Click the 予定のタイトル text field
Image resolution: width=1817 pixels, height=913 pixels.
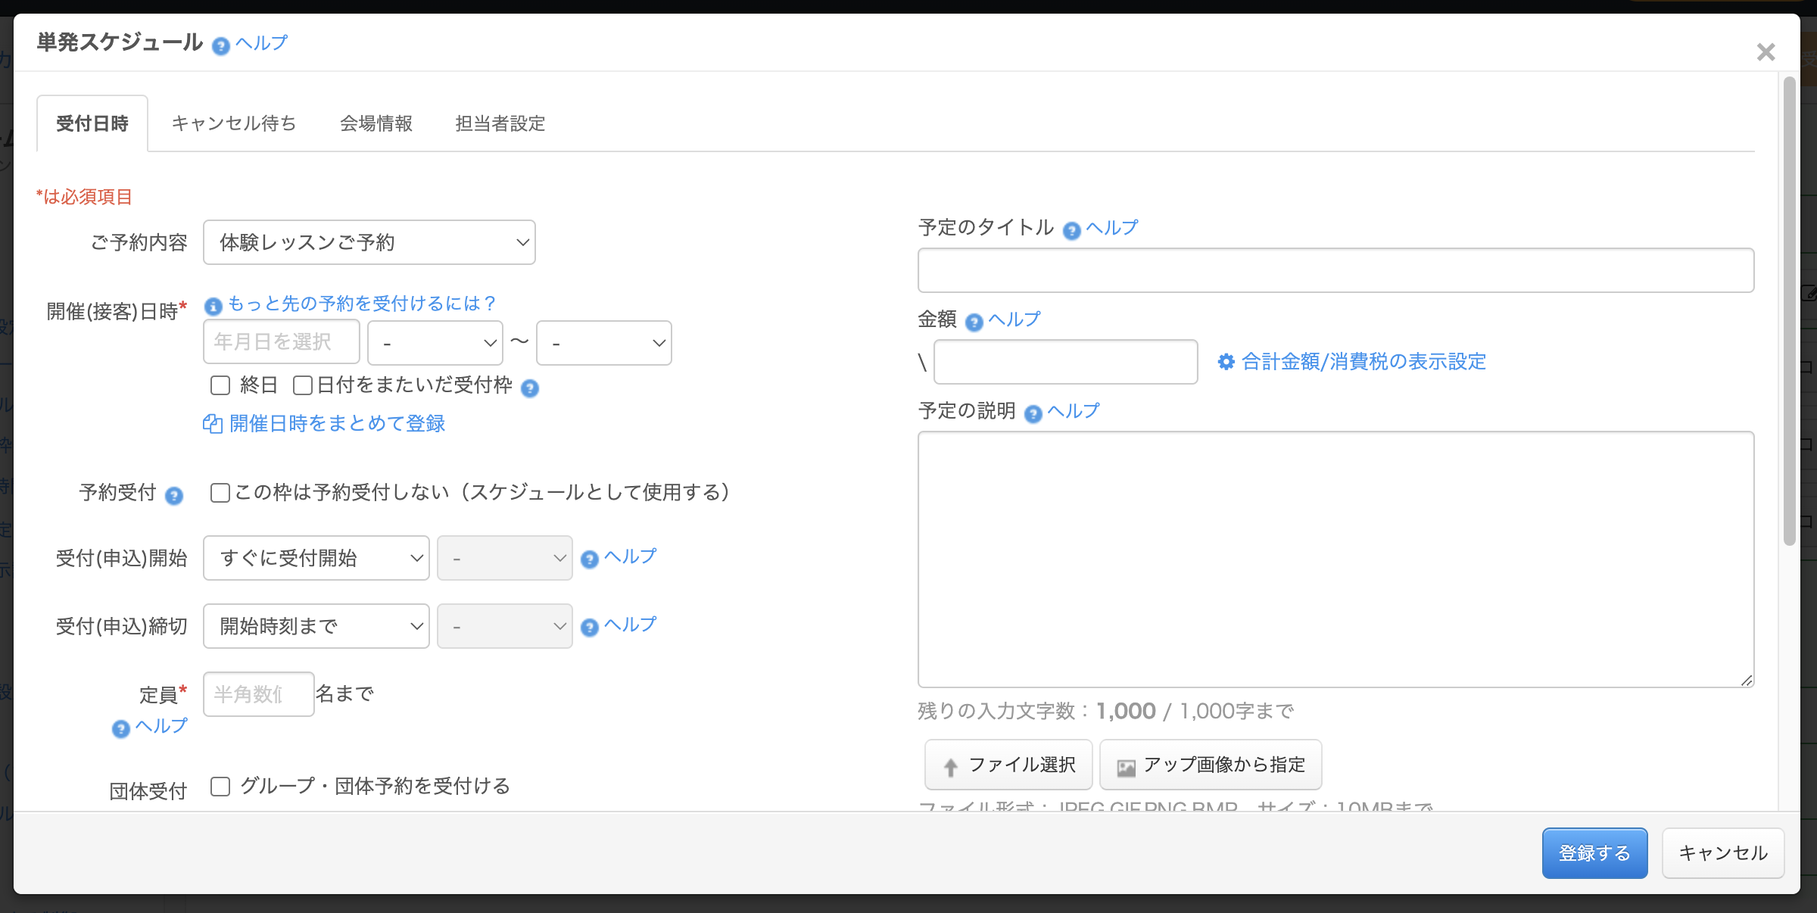[1335, 270]
